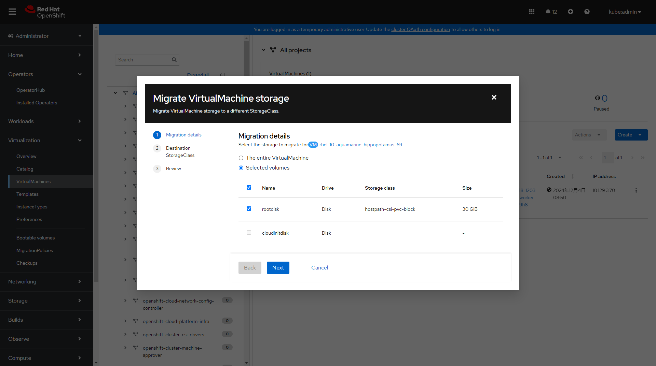The height and width of the screenshot is (366, 656).
Task: Expand the Compute navigation section
Action: point(46,358)
